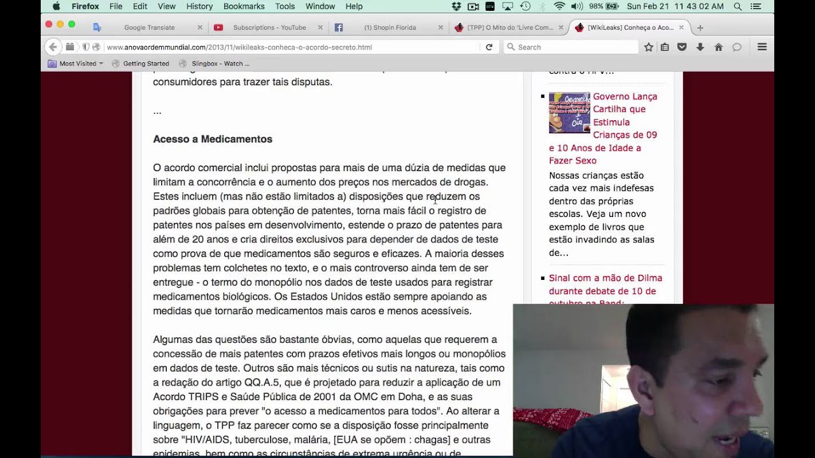Go to Firefox Home page icon

(x=718, y=47)
